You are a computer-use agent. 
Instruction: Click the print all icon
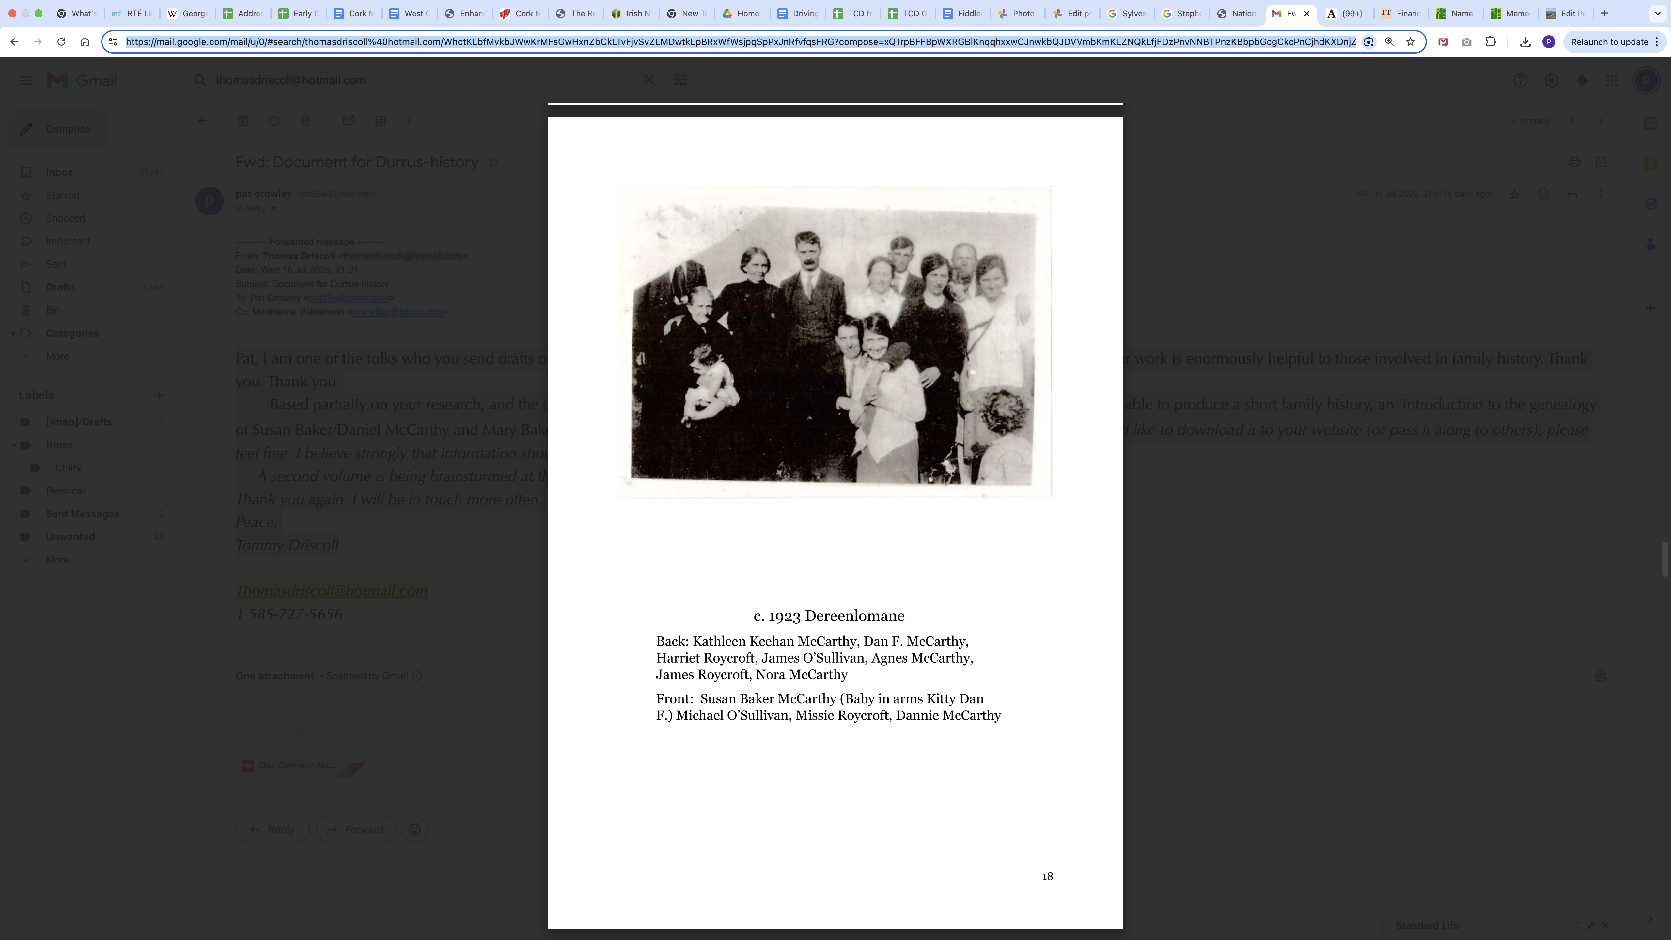pyautogui.click(x=1574, y=162)
